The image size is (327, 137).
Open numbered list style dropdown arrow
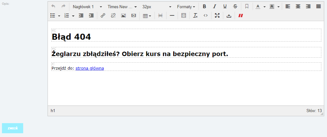73,16
